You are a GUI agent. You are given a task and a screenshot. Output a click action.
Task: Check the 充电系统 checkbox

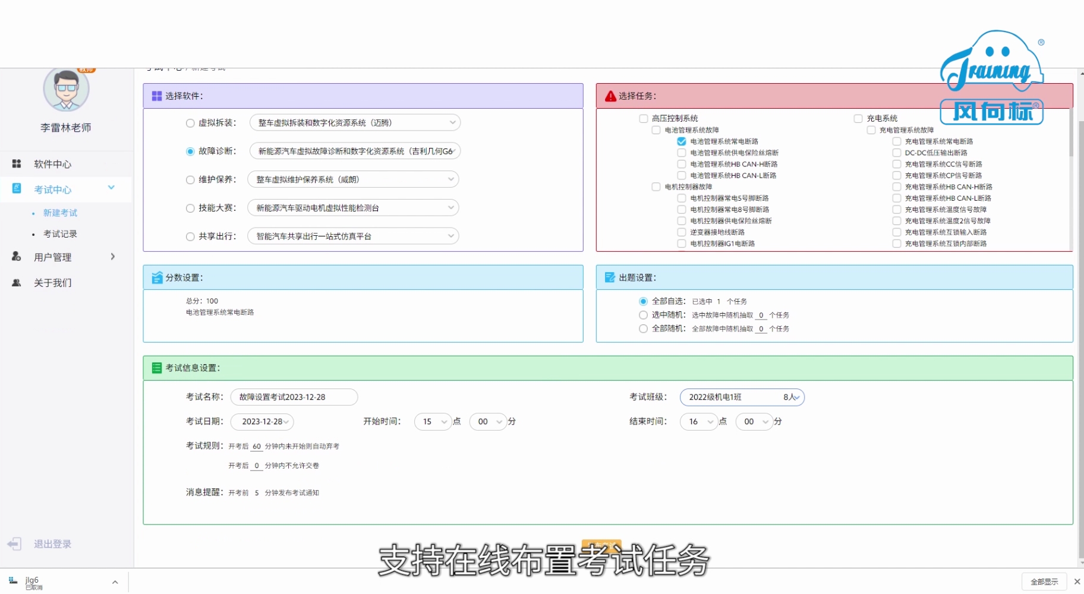[x=858, y=119]
